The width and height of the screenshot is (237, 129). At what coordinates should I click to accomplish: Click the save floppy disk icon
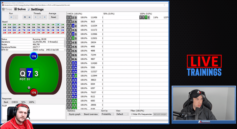click(25, 17)
